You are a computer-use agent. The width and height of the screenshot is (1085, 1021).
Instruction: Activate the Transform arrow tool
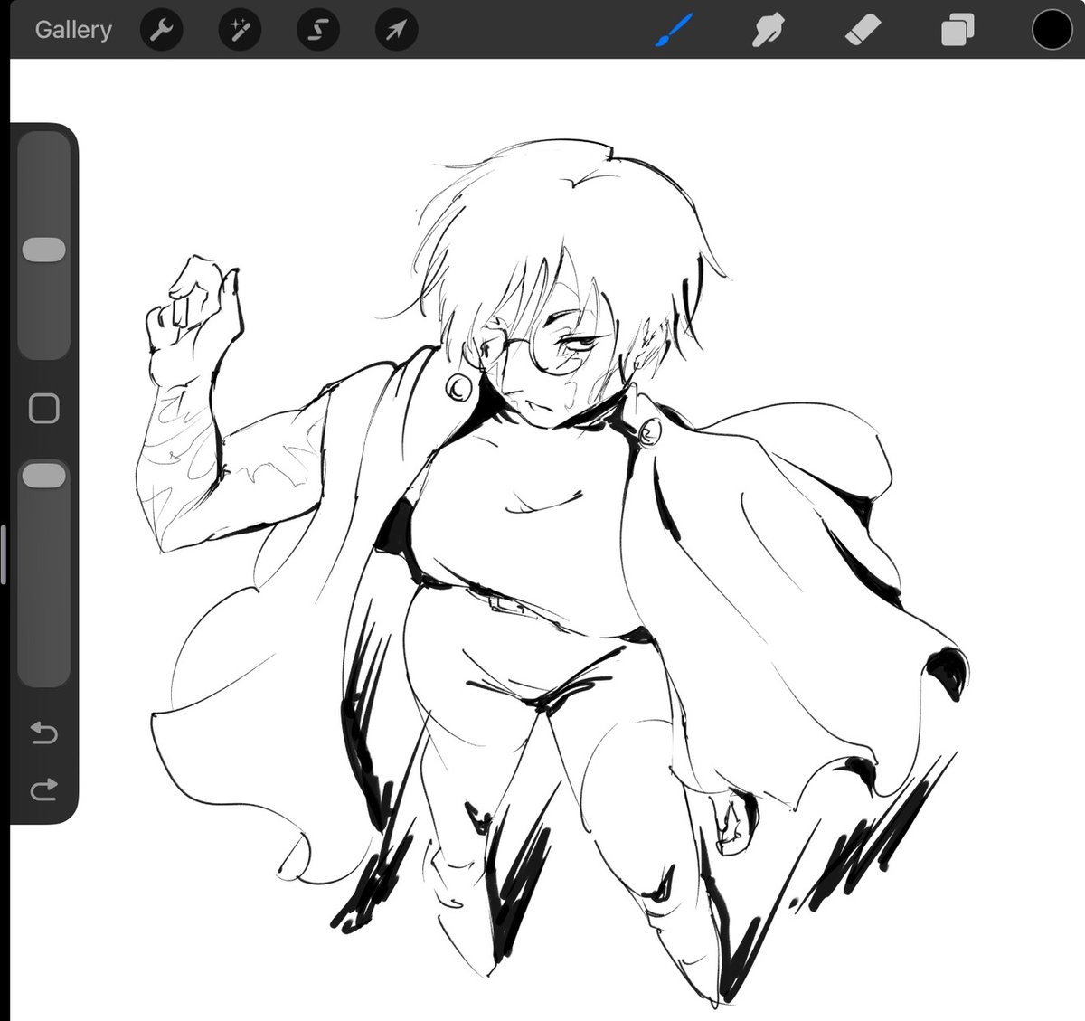tap(396, 31)
